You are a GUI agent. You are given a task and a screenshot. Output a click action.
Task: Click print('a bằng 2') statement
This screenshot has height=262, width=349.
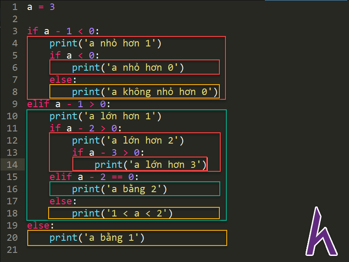tap(119, 189)
